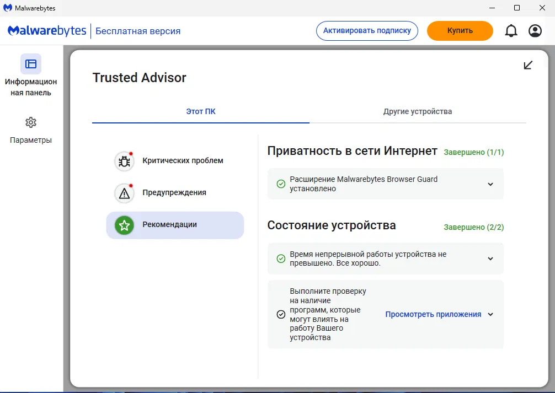
Task: Click the Malwarebytes logo in header
Action: click(x=47, y=31)
